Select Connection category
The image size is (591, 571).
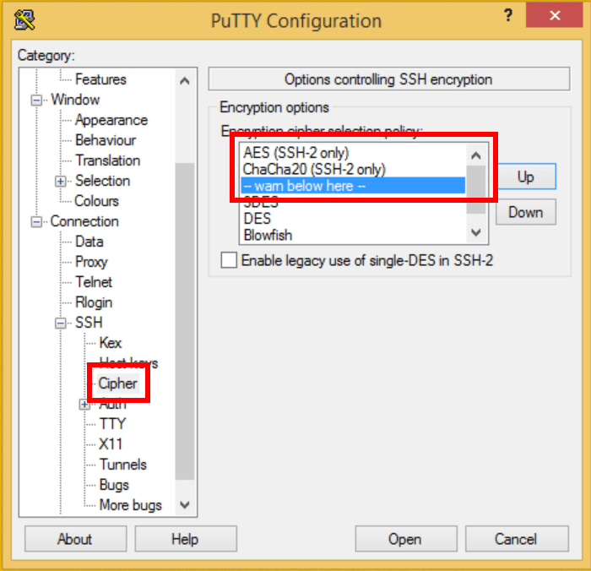tap(84, 221)
